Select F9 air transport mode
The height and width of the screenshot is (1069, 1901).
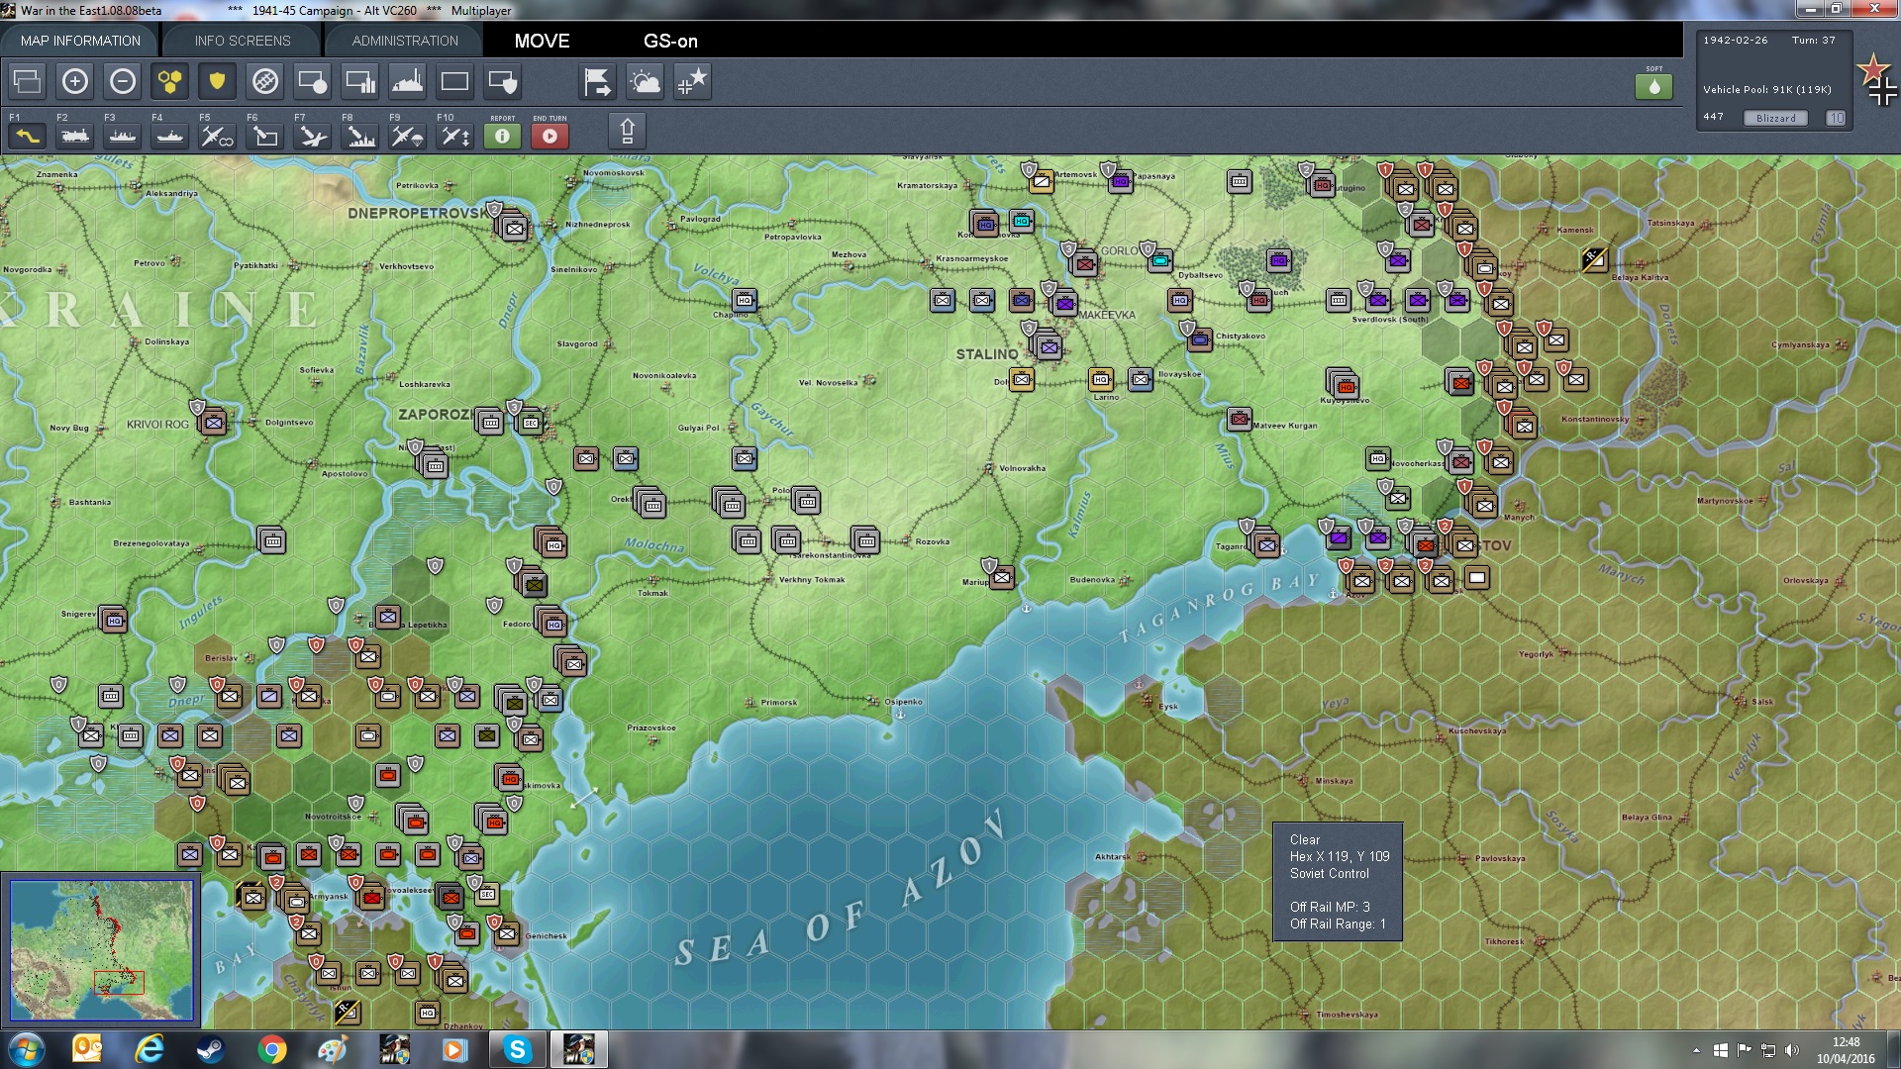tap(407, 136)
